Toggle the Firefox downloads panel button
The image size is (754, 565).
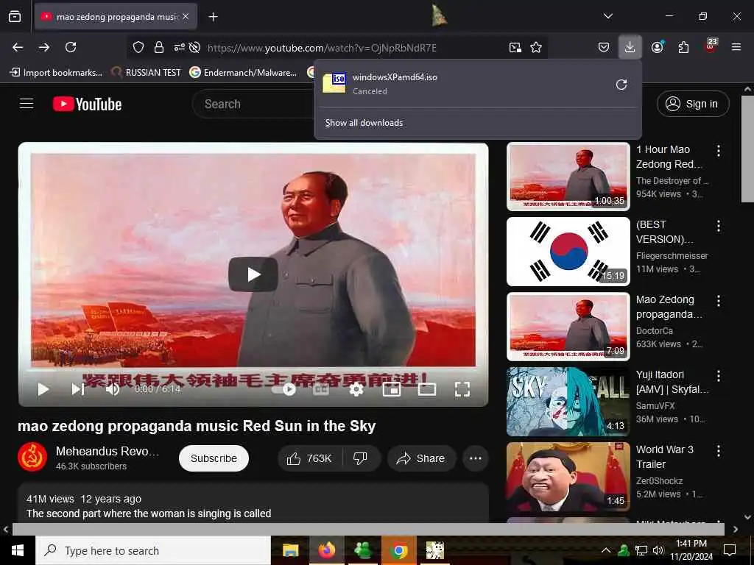(x=630, y=47)
